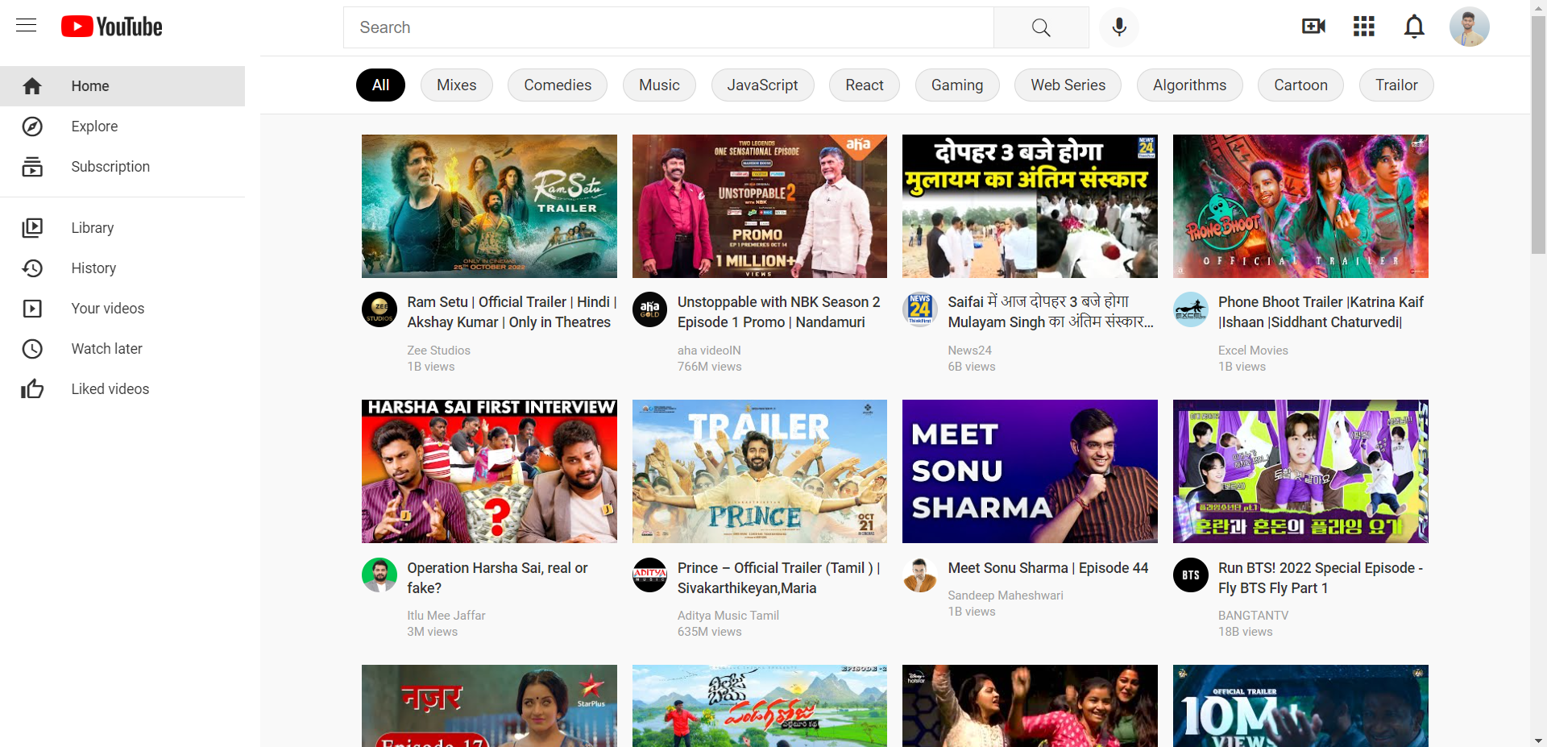Switch to the JavaScript category
The width and height of the screenshot is (1547, 747).
tap(763, 85)
